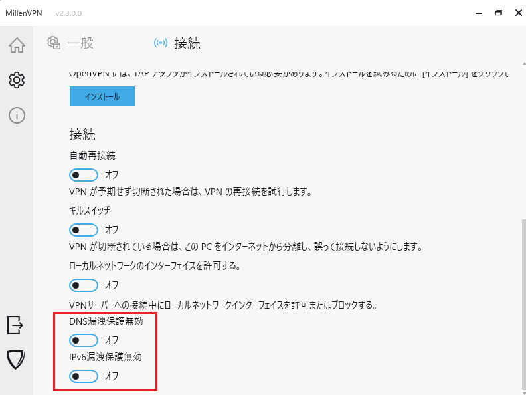
Task: Enable the DNS漏洩保護無効 toggle
Action: click(x=84, y=340)
